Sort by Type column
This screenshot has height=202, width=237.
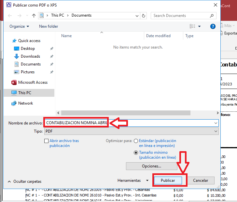point(189,36)
